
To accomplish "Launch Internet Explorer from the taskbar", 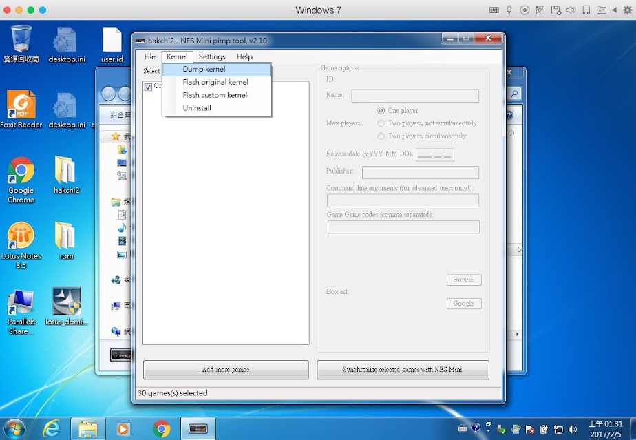I will point(52,428).
